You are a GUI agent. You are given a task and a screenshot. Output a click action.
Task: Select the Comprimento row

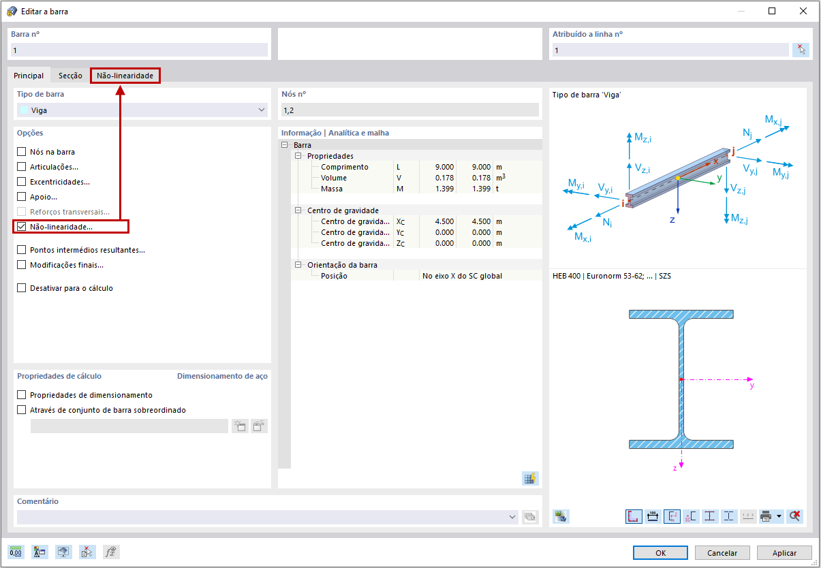pyautogui.click(x=416, y=167)
